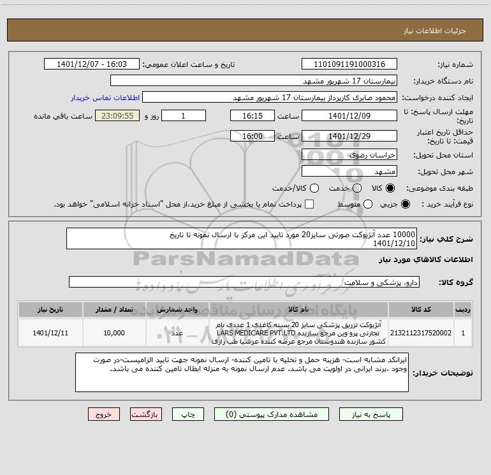491x475 pixels.
Task: Click the خروج exit button
Action: 104,414
